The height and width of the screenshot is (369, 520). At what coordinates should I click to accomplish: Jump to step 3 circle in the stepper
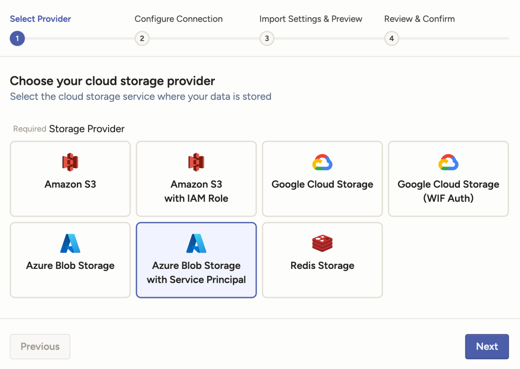pyautogui.click(x=267, y=38)
